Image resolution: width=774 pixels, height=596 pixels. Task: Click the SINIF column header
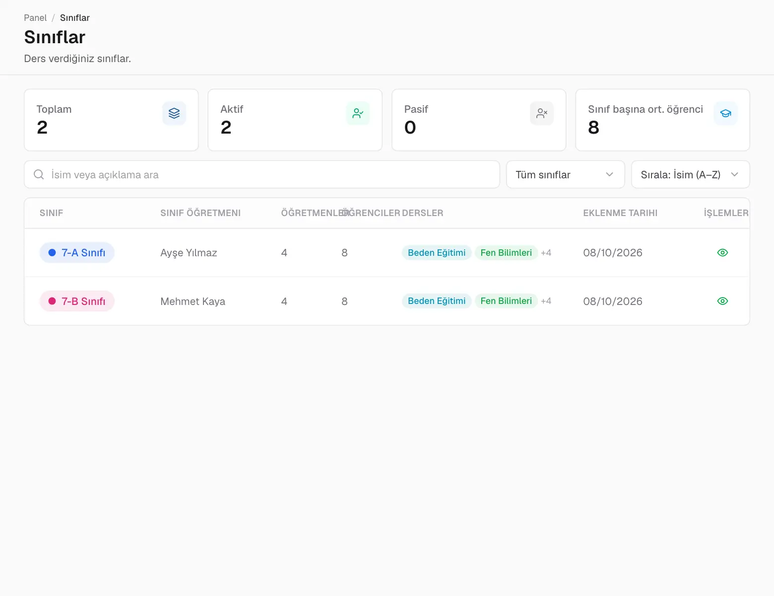click(x=52, y=213)
